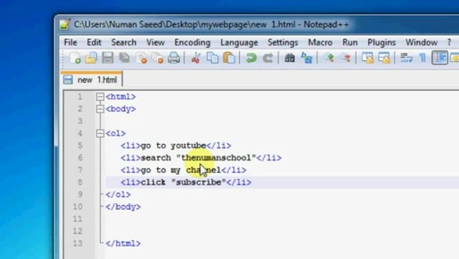This screenshot has width=459, height=259.
Task: Click the <html> opening tag text
Action: point(121,96)
